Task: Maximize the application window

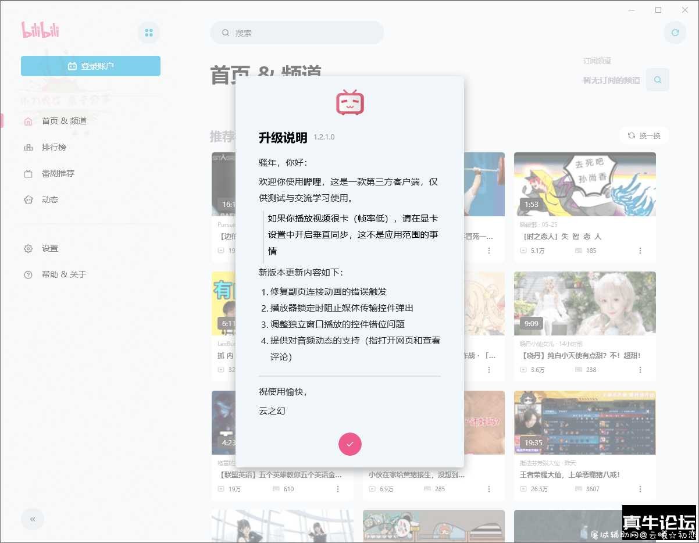Action: point(658,10)
